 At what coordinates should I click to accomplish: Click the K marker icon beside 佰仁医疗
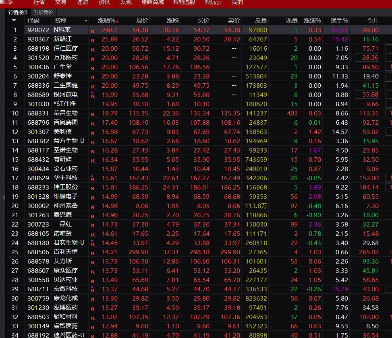point(93,49)
